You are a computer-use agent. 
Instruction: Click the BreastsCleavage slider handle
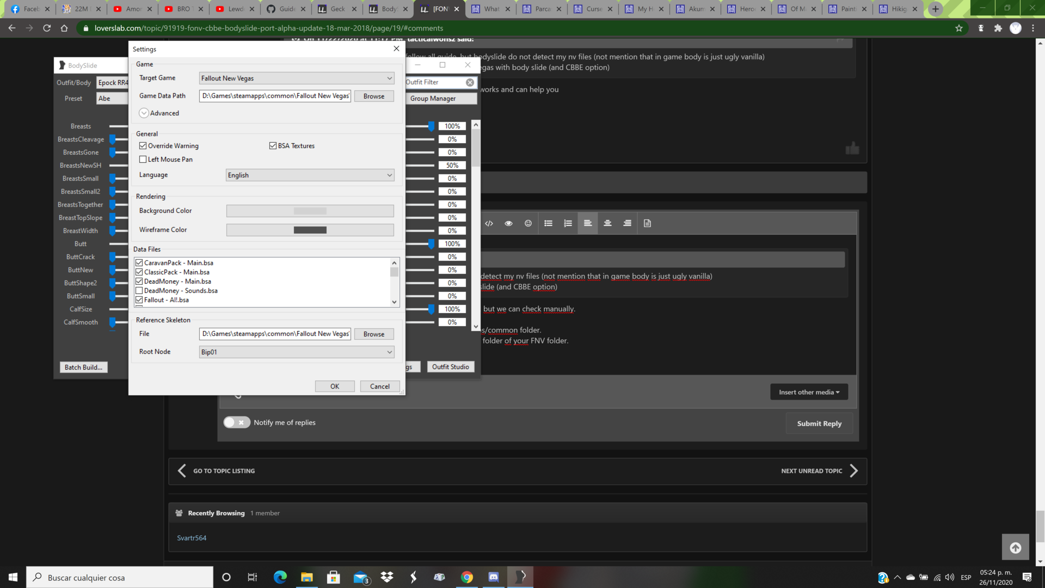click(112, 139)
